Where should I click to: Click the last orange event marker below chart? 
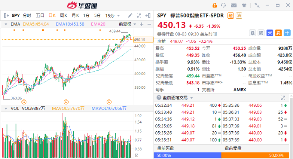(x=109, y=102)
